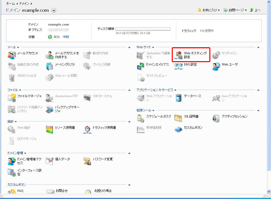Click the vertical scrollbar down arrow

[269, 192]
